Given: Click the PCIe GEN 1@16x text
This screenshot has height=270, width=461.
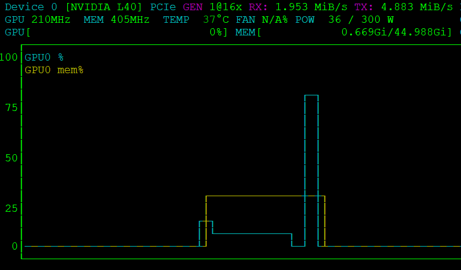Looking at the screenshot, I should coord(196,7).
